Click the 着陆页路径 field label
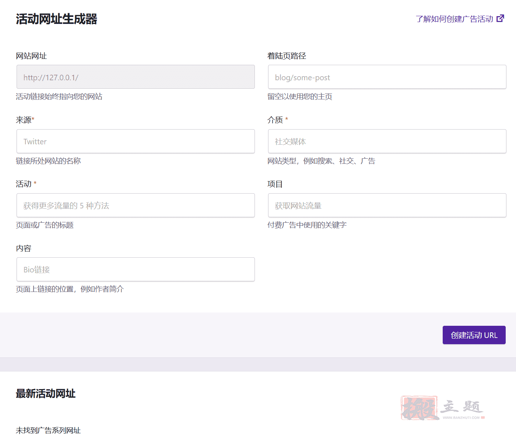This screenshot has width=516, height=448. [x=287, y=56]
